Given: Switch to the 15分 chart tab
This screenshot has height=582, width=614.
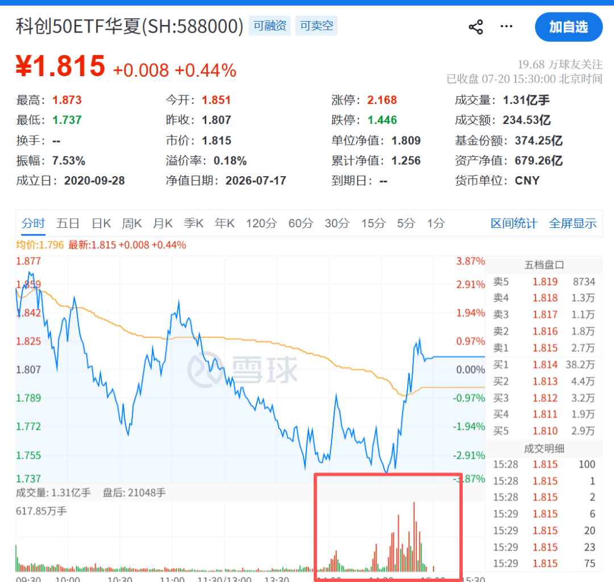Looking at the screenshot, I should pos(373,223).
